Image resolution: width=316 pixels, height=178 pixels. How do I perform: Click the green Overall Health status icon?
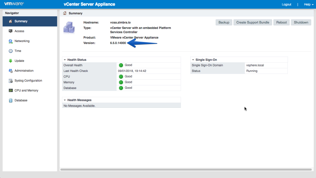click(121, 65)
